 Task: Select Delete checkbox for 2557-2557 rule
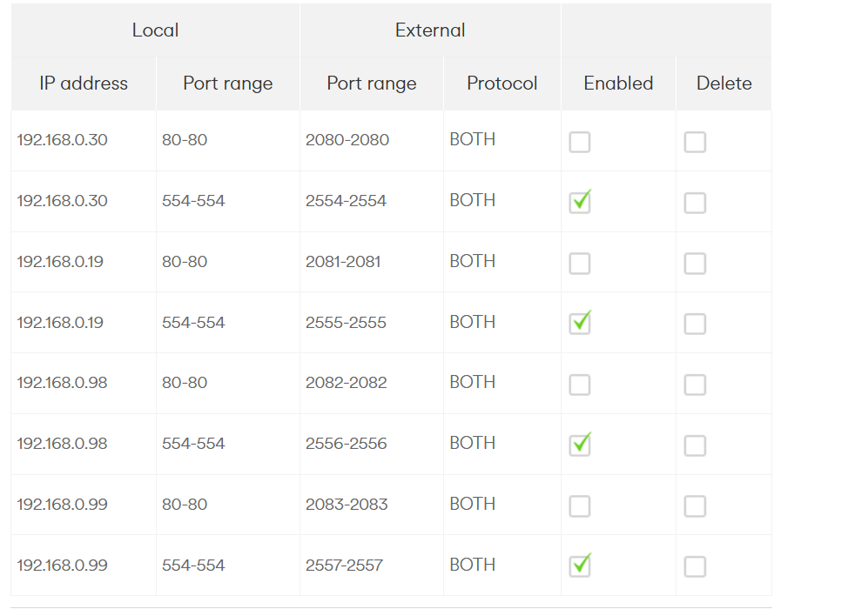point(695,566)
